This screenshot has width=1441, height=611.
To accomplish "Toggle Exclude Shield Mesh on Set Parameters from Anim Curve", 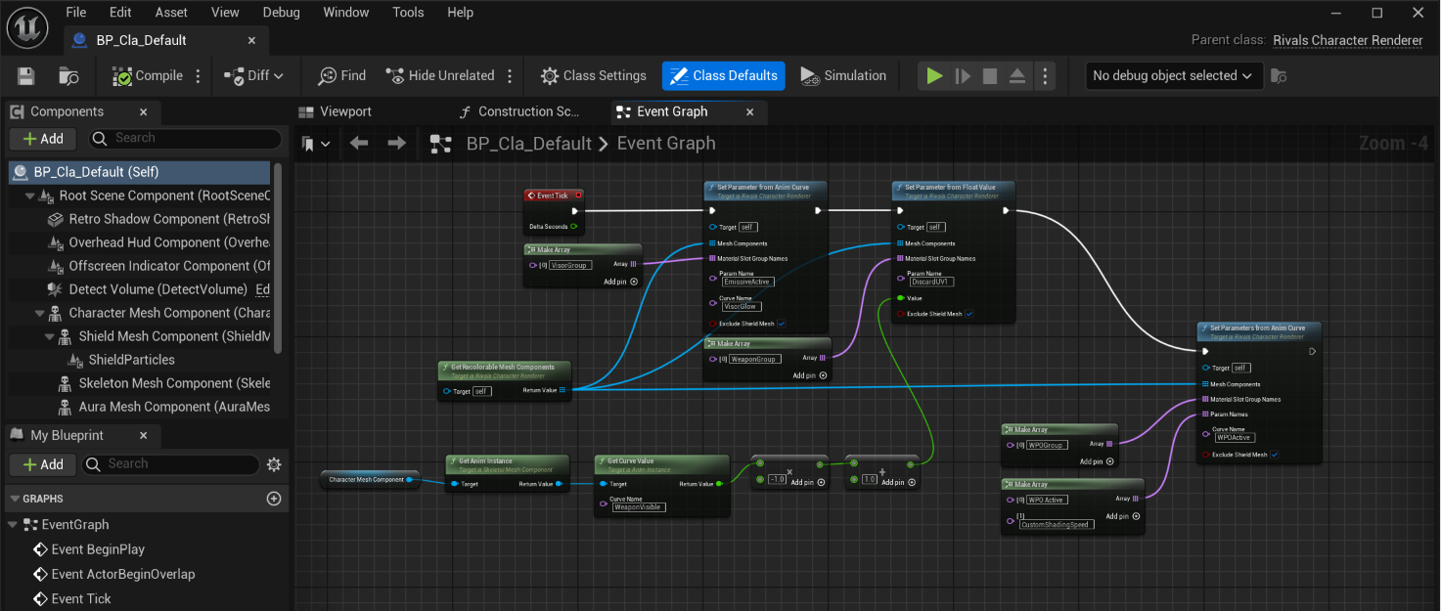I will [x=1274, y=455].
